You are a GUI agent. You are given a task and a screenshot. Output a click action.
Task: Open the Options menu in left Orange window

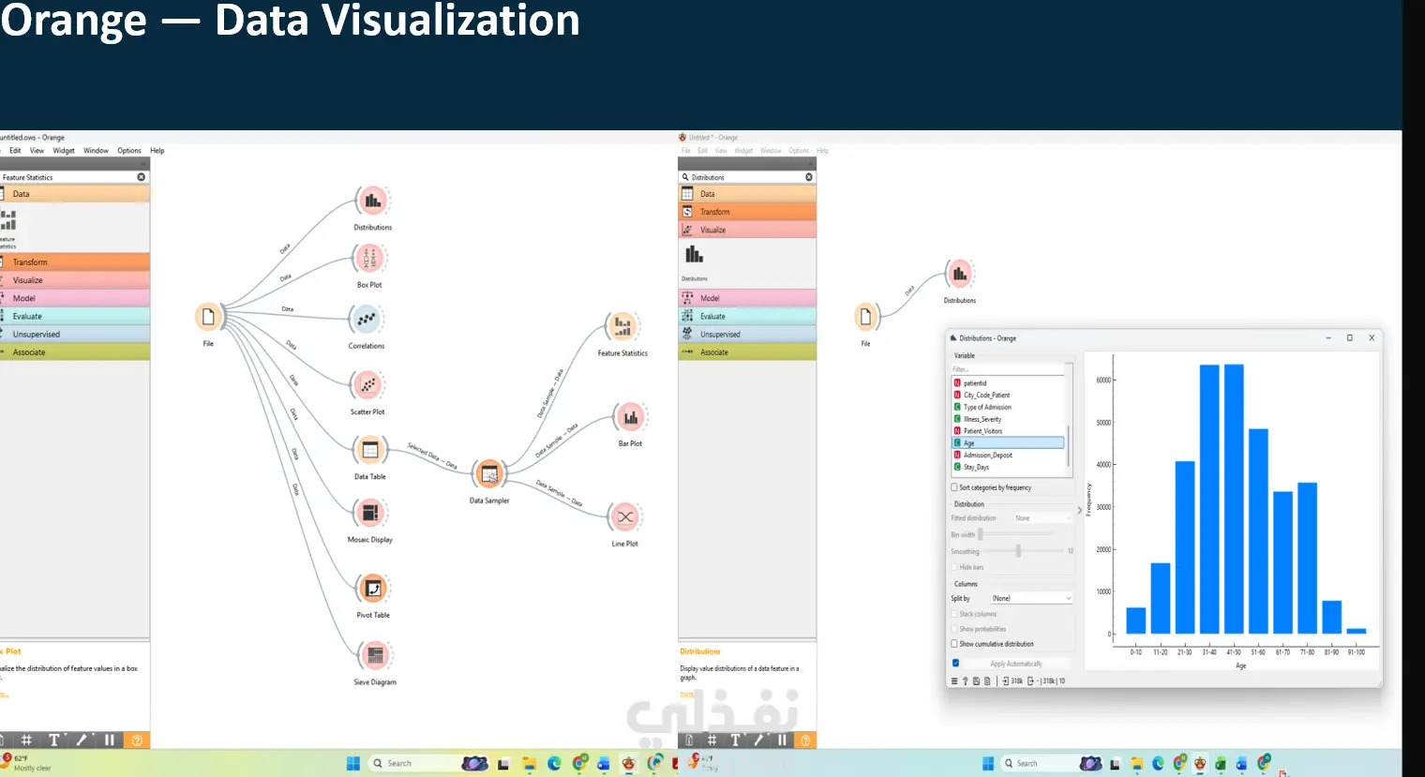(129, 151)
